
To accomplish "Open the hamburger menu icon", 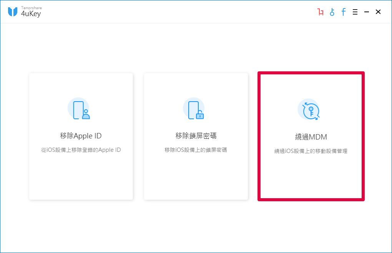I will coord(355,12).
